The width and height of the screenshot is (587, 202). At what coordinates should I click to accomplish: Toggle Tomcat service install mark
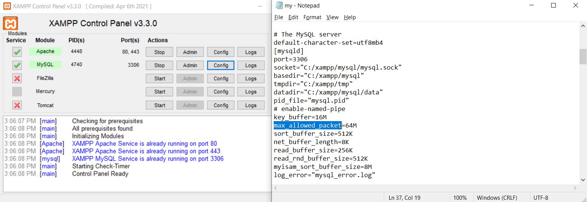coord(17,105)
